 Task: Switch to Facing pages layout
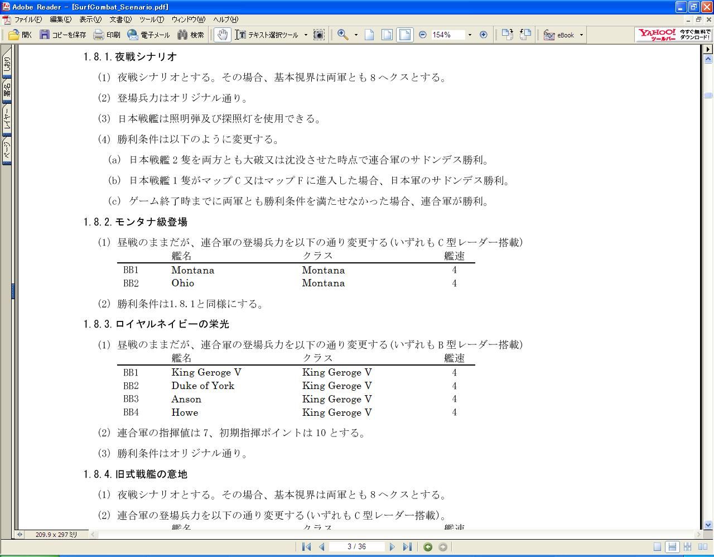[702, 547]
